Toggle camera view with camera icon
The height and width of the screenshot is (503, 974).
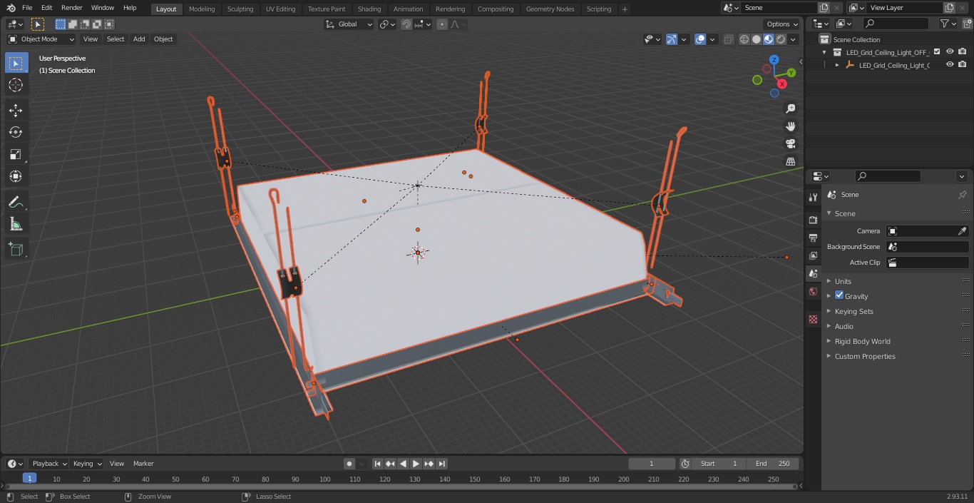point(791,143)
